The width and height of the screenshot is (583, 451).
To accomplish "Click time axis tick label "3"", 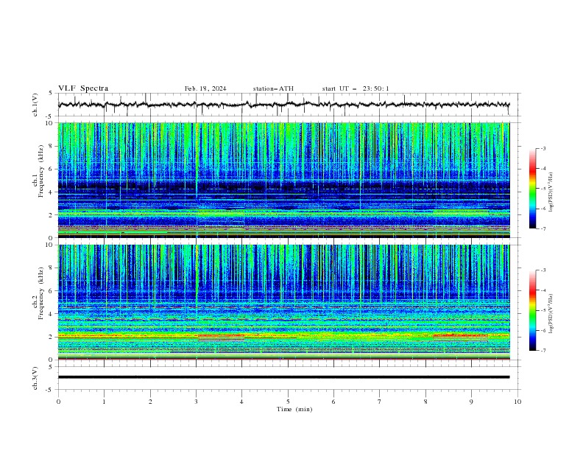I will [x=196, y=402].
